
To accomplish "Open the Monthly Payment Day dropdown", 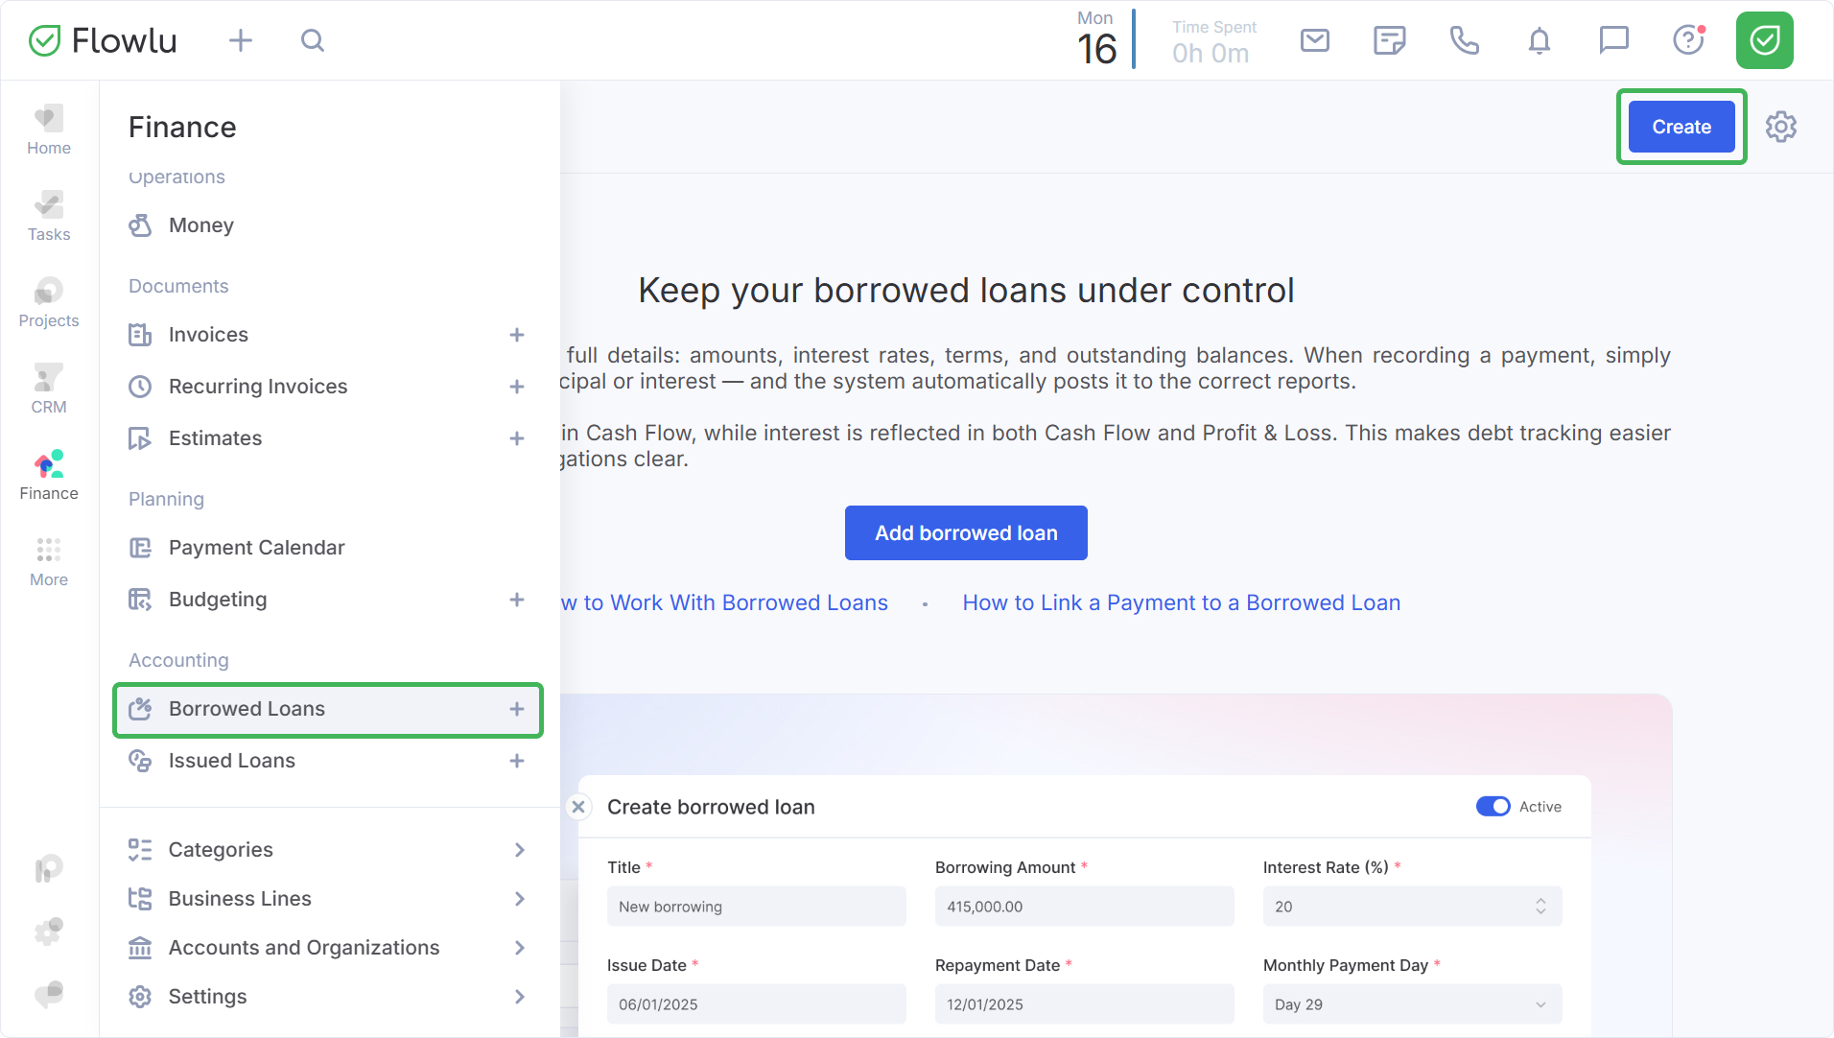I will point(1412,1004).
